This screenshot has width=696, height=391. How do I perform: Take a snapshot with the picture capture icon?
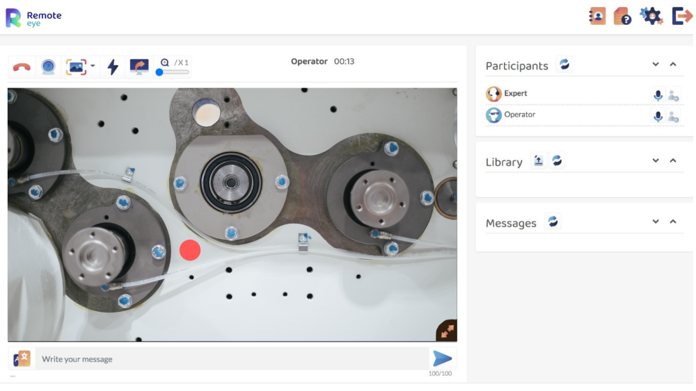click(x=76, y=67)
